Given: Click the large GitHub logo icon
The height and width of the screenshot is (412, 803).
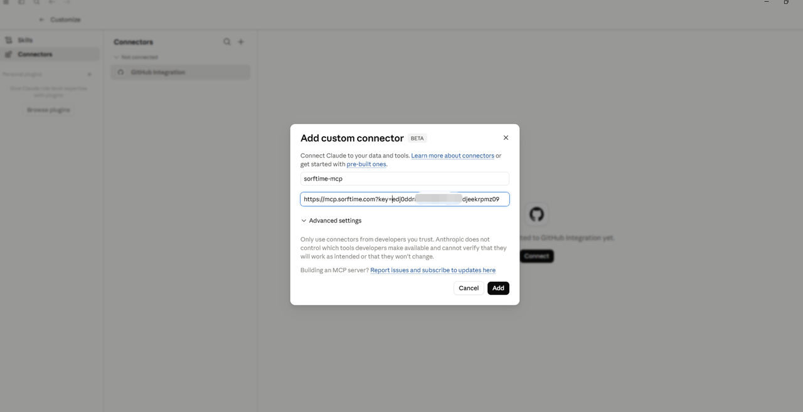Looking at the screenshot, I should (536, 214).
